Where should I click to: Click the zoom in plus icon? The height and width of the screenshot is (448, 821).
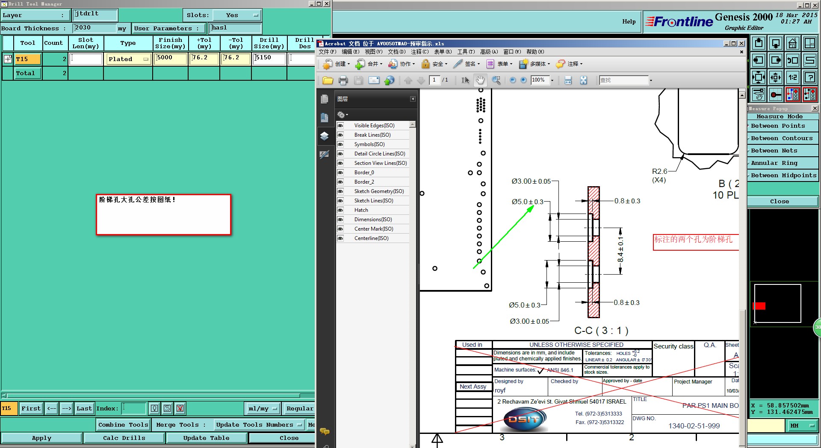(523, 80)
